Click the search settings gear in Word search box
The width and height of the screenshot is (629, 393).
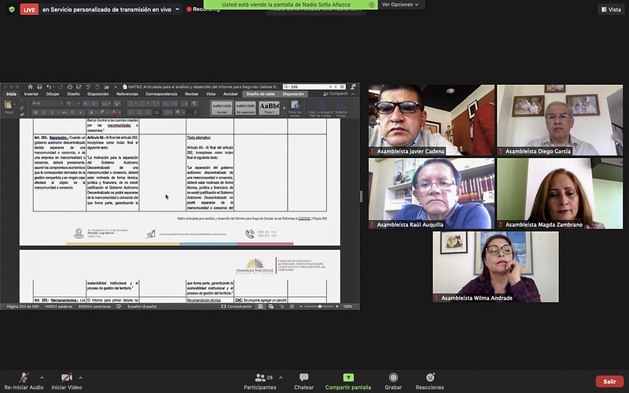(x=342, y=86)
